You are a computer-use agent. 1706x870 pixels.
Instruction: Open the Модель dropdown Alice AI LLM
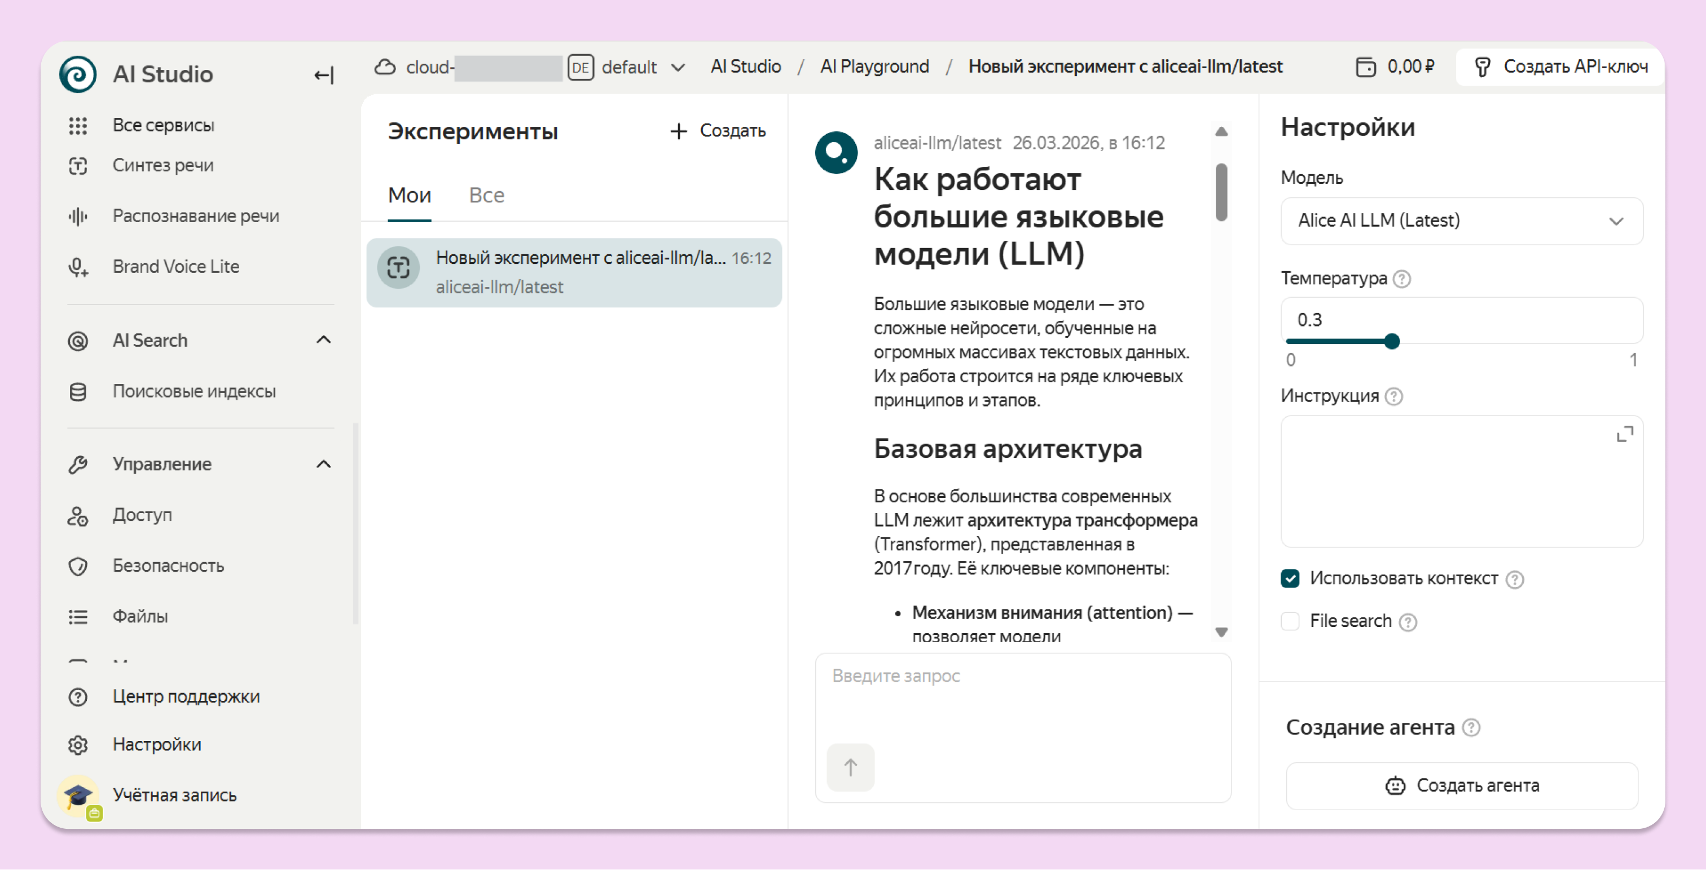pos(1462,220)
